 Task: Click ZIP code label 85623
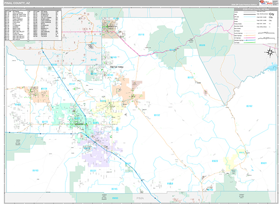(215, 161)
